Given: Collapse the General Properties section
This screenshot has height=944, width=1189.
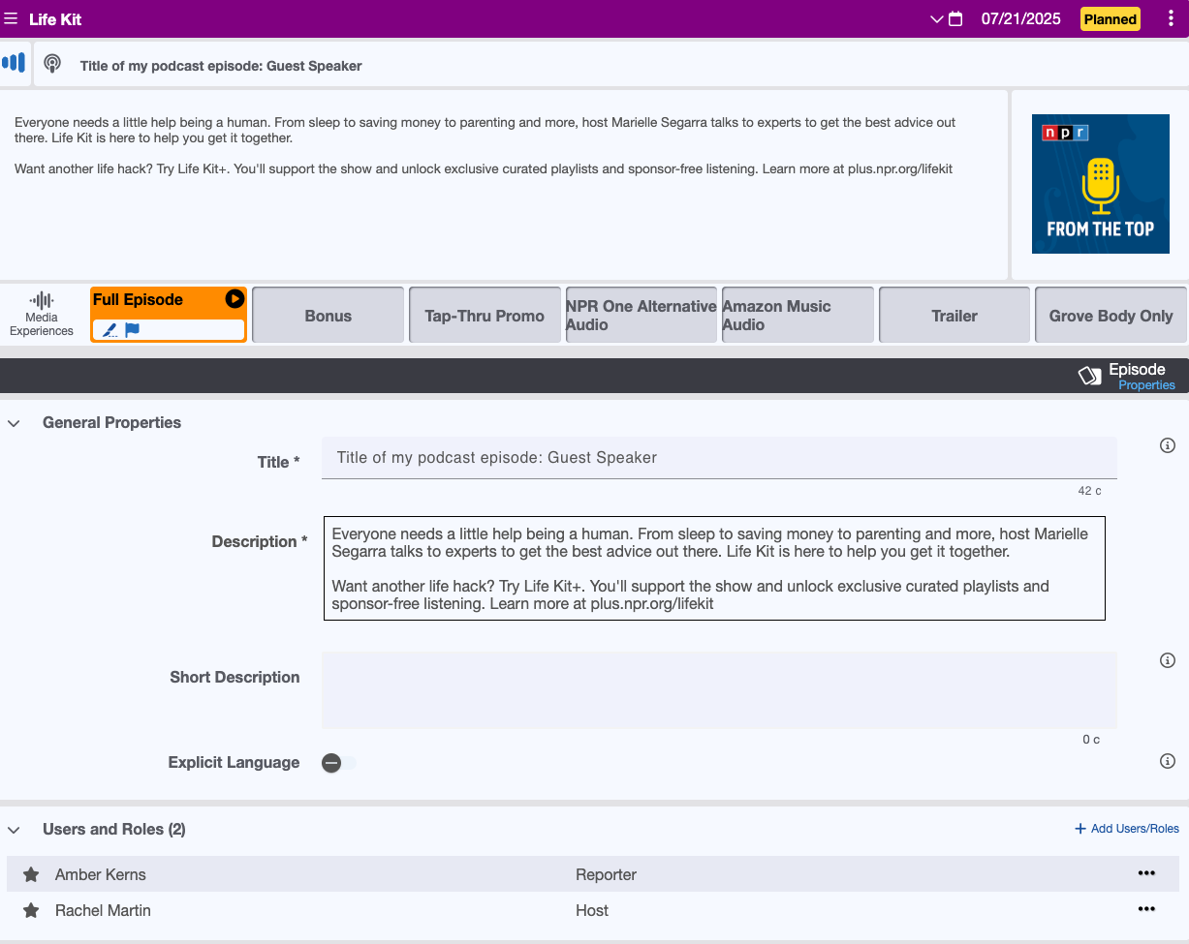Looking at the screenshot, I should [14, 423].
